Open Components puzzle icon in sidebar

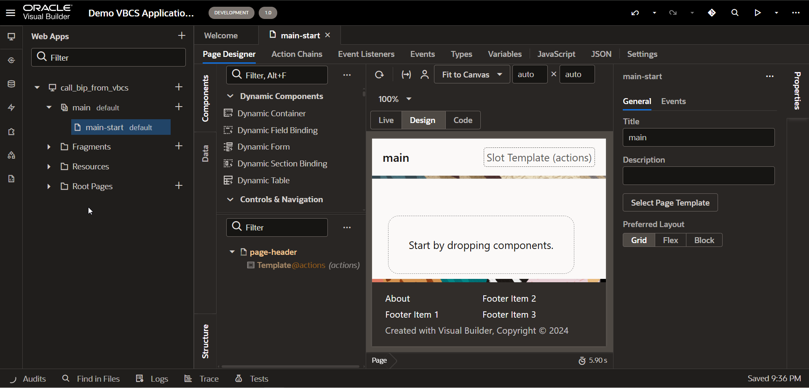(x=11, y=131)
